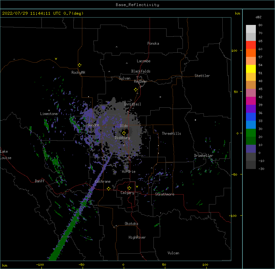Click the Banff label
The image size is (275, 269).
(x=40, y=181)
